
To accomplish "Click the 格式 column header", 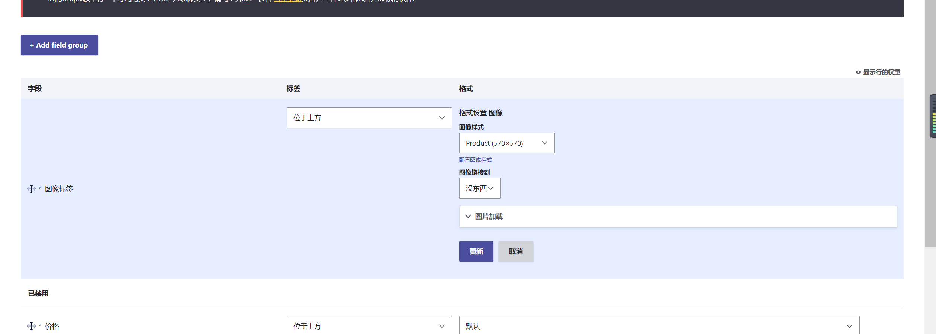I will [x=466, y=89].
